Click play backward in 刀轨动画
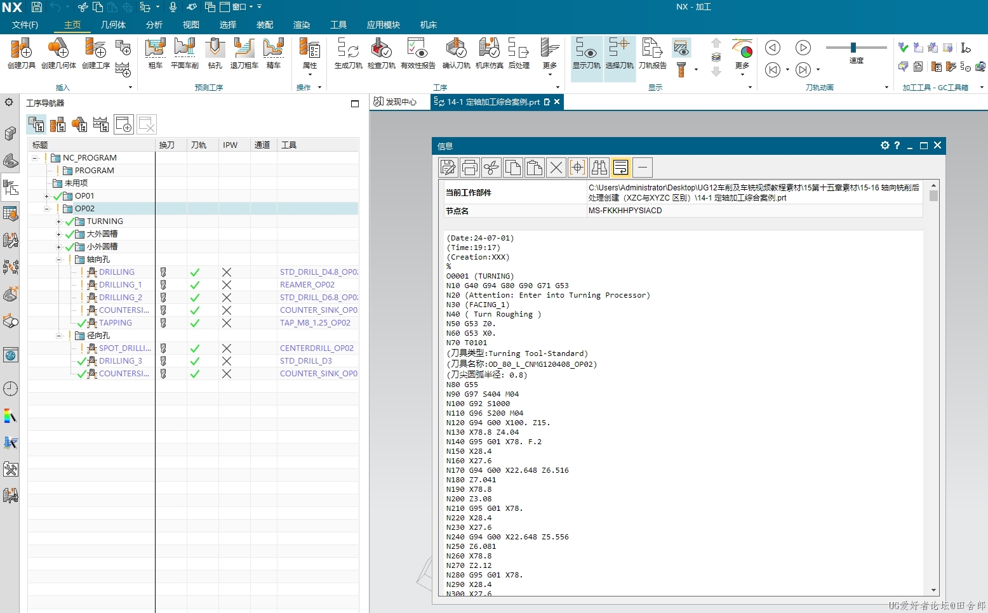 click(x=773, y=48)
